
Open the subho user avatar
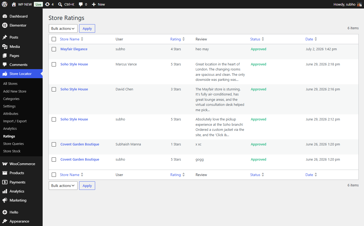click(x=359, y=4)
